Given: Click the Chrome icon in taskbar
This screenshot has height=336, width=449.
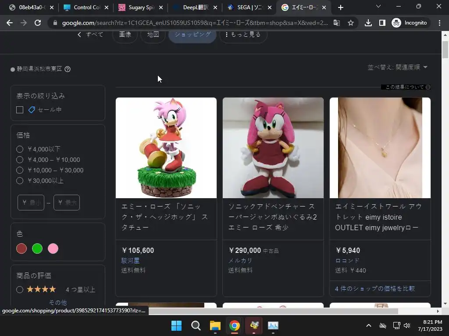Looking at the screenshot, I should (234, 325).
